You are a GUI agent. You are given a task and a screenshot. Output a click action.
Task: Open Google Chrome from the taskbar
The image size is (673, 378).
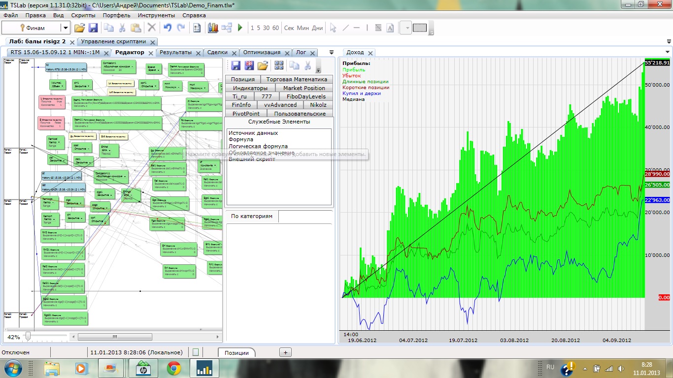(173, 368)
